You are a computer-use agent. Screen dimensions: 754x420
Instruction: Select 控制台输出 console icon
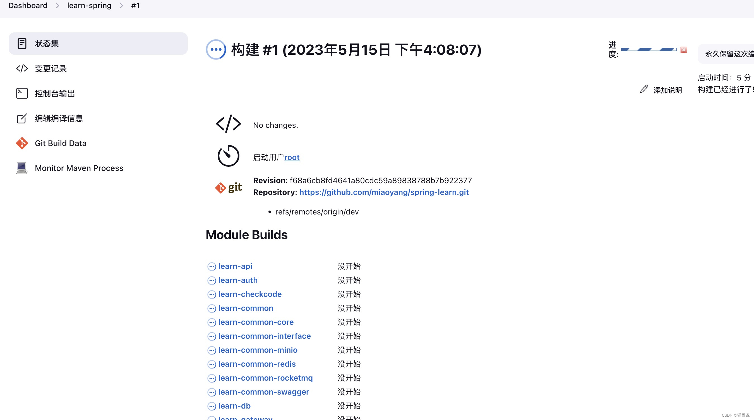click(x=22, y=93)
